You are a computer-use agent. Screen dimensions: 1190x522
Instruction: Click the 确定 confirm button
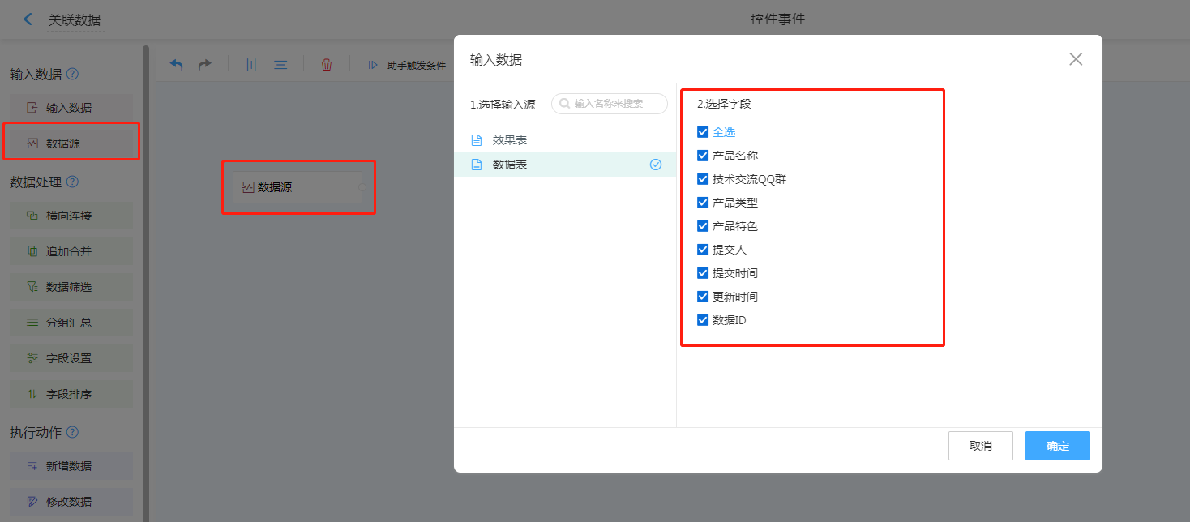click(x=1057, y=446)
